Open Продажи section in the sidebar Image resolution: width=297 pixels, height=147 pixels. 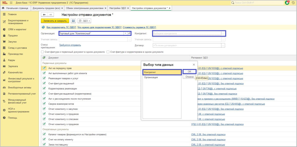tap(13, 36)
